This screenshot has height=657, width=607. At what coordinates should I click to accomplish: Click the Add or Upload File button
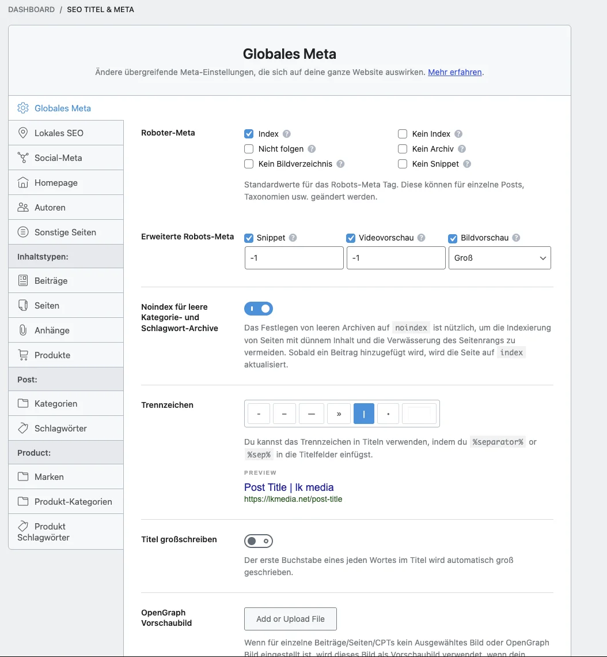click(x=290, y=619)
